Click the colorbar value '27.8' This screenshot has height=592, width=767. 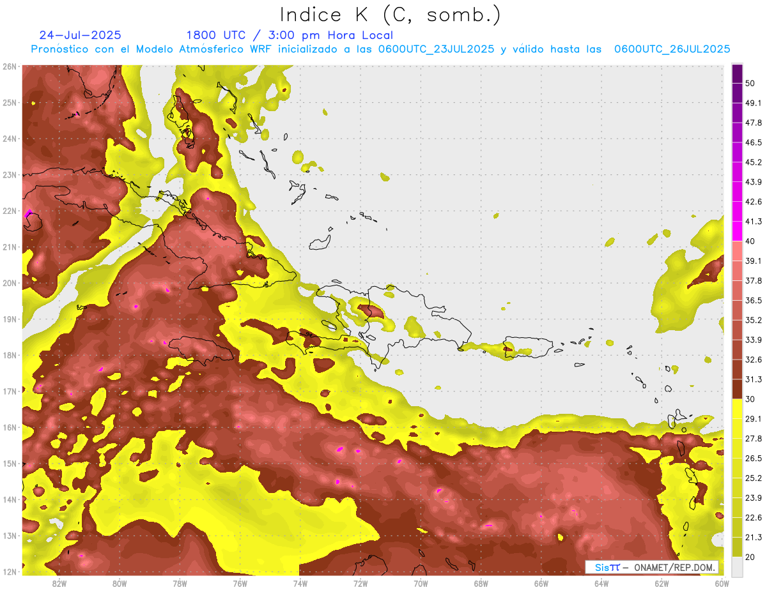coord(753,439)
